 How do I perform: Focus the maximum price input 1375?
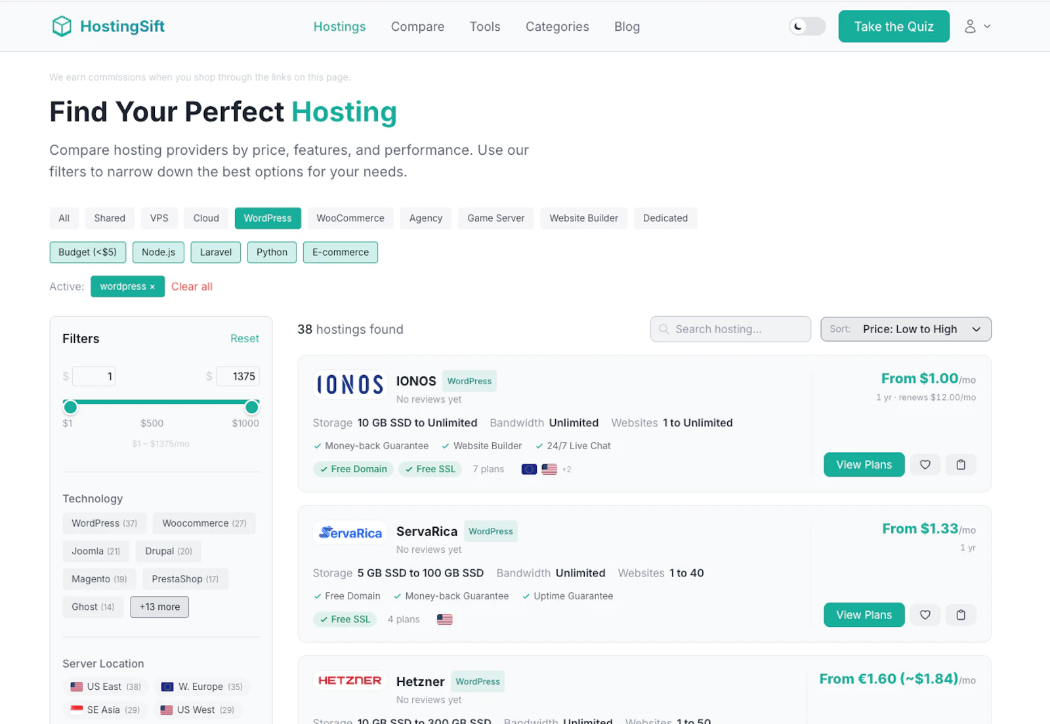(x=238, y=376)
